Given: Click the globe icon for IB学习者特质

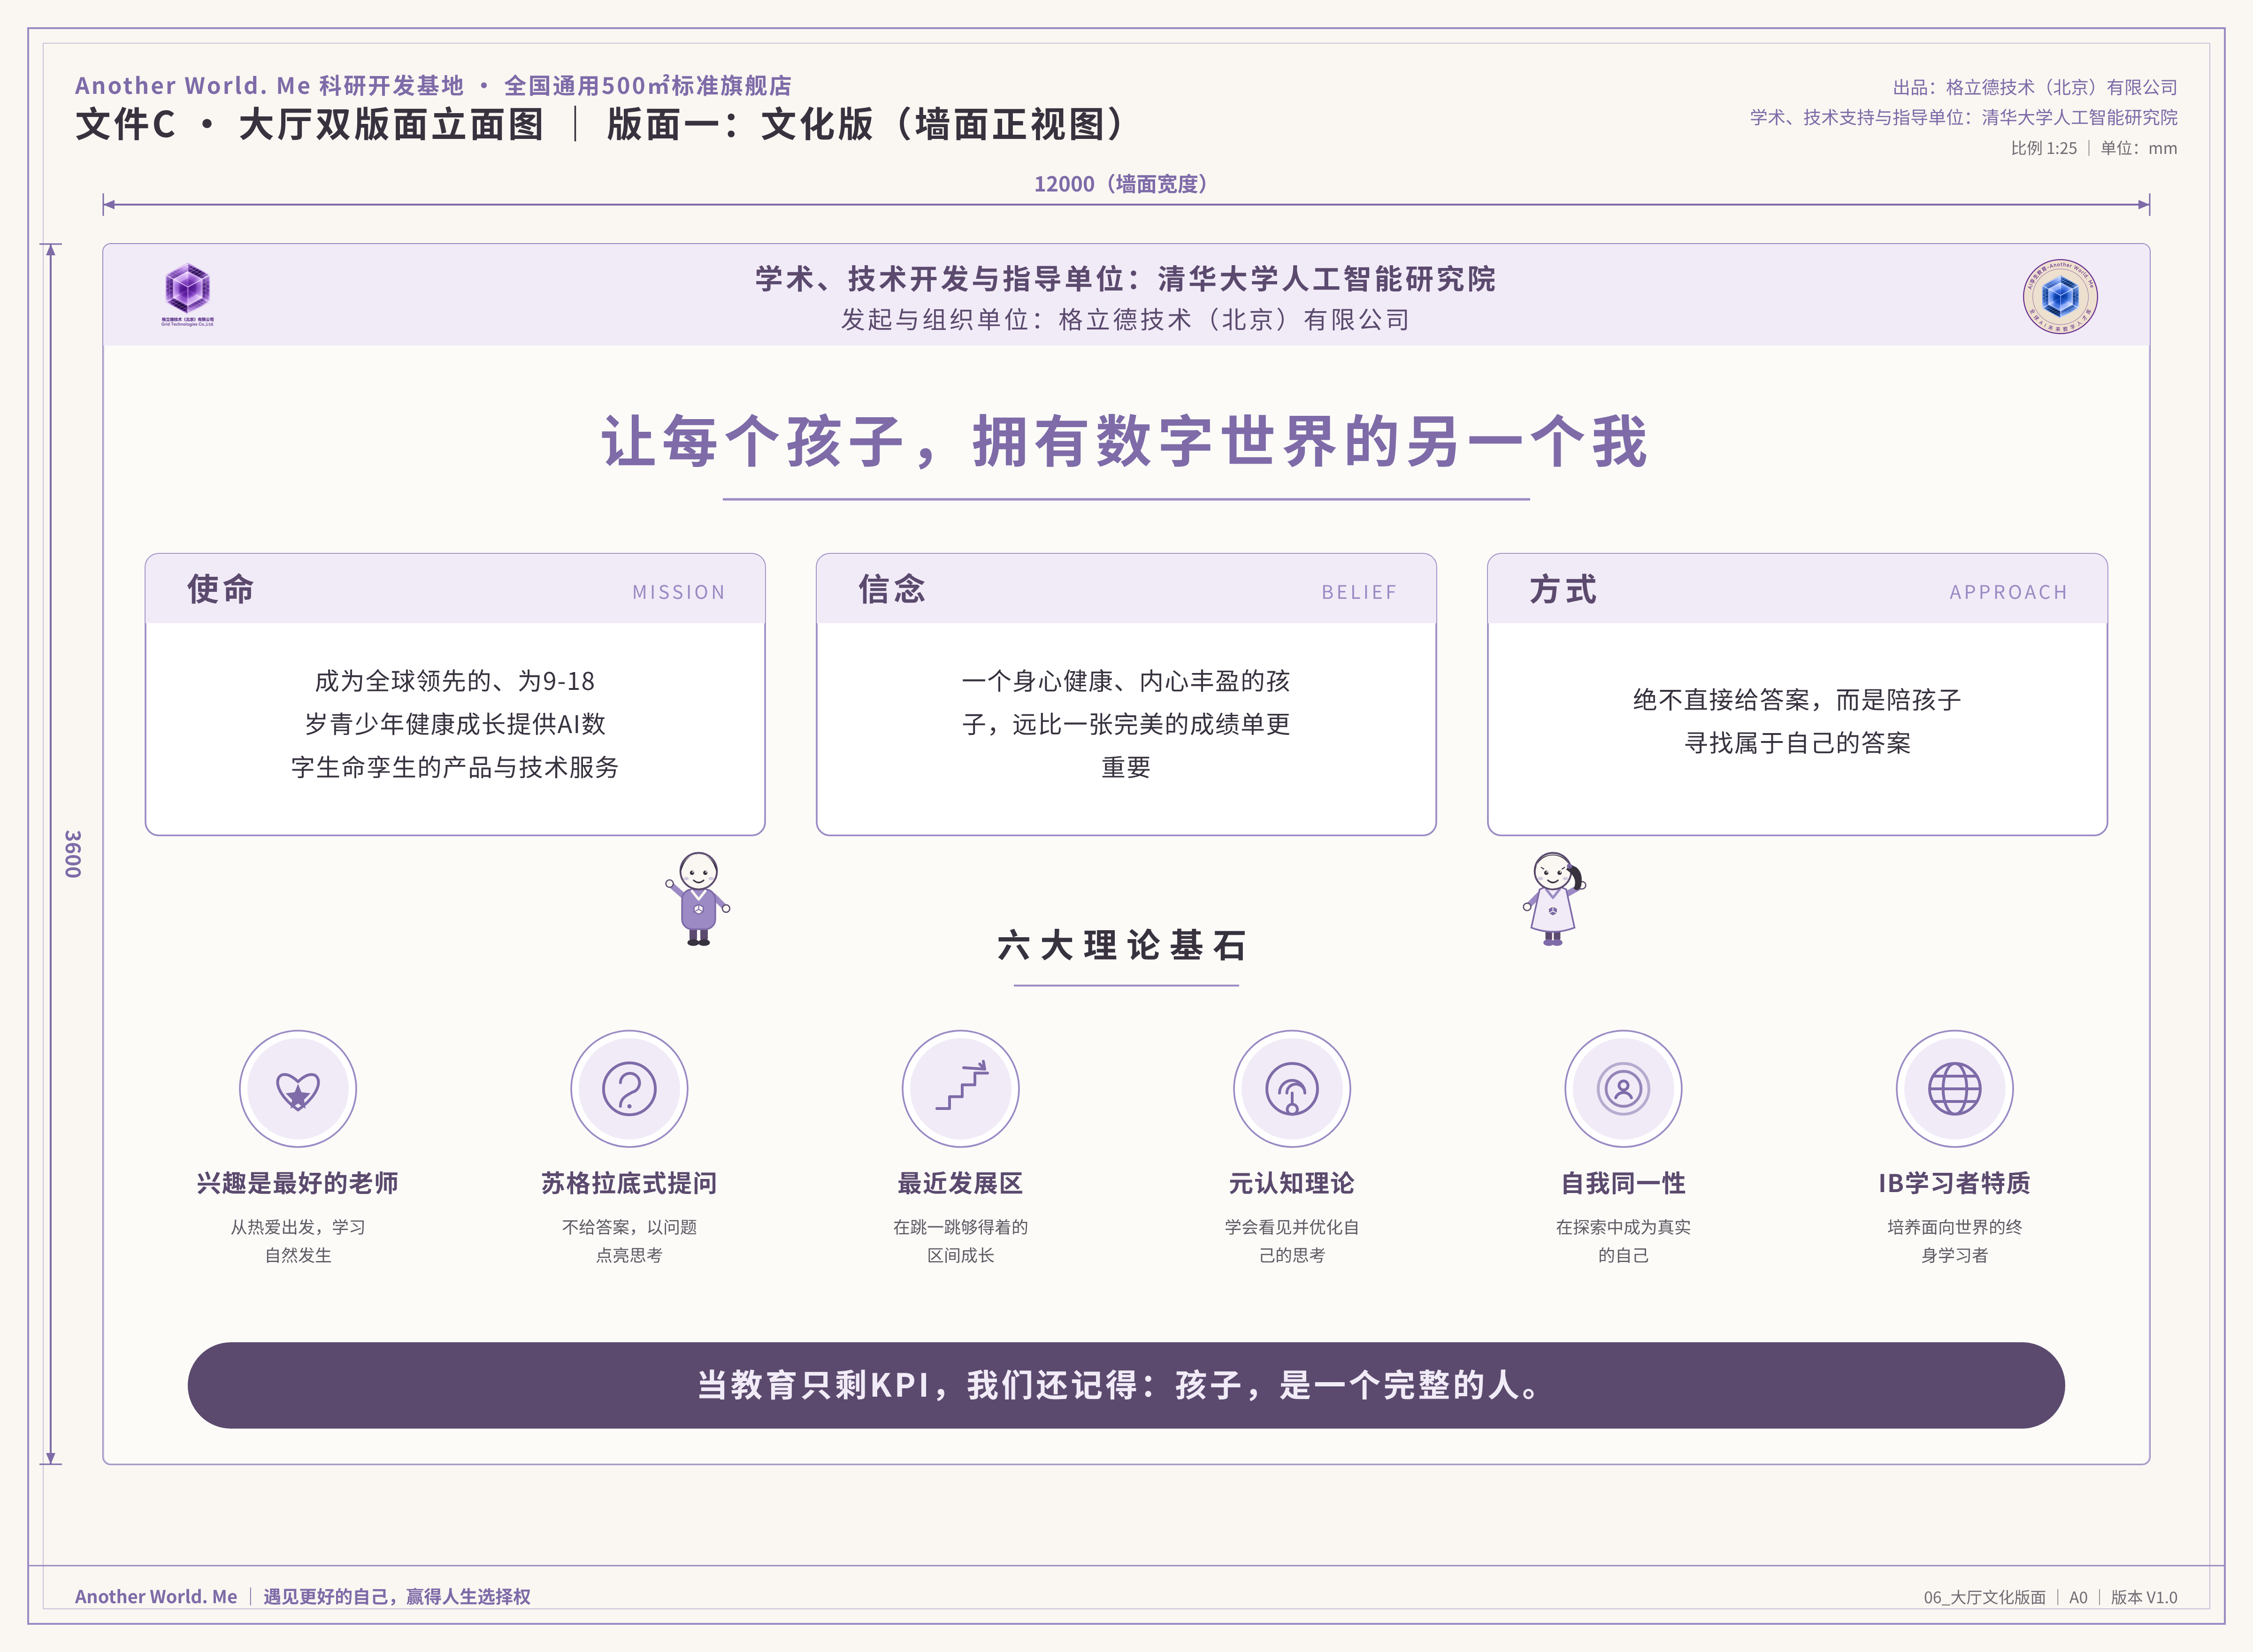Looking at the screenshot, I should point(1955,1089).
